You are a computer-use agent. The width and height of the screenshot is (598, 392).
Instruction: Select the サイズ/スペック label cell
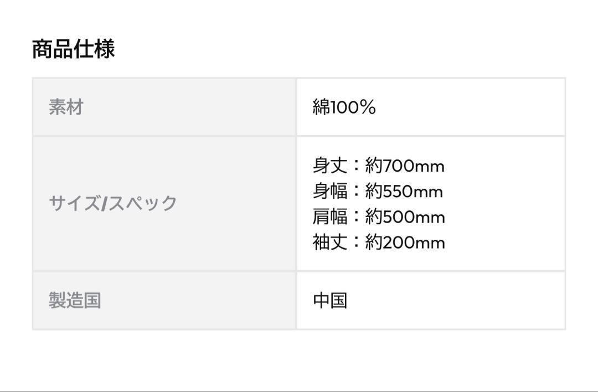click(164, 204)
